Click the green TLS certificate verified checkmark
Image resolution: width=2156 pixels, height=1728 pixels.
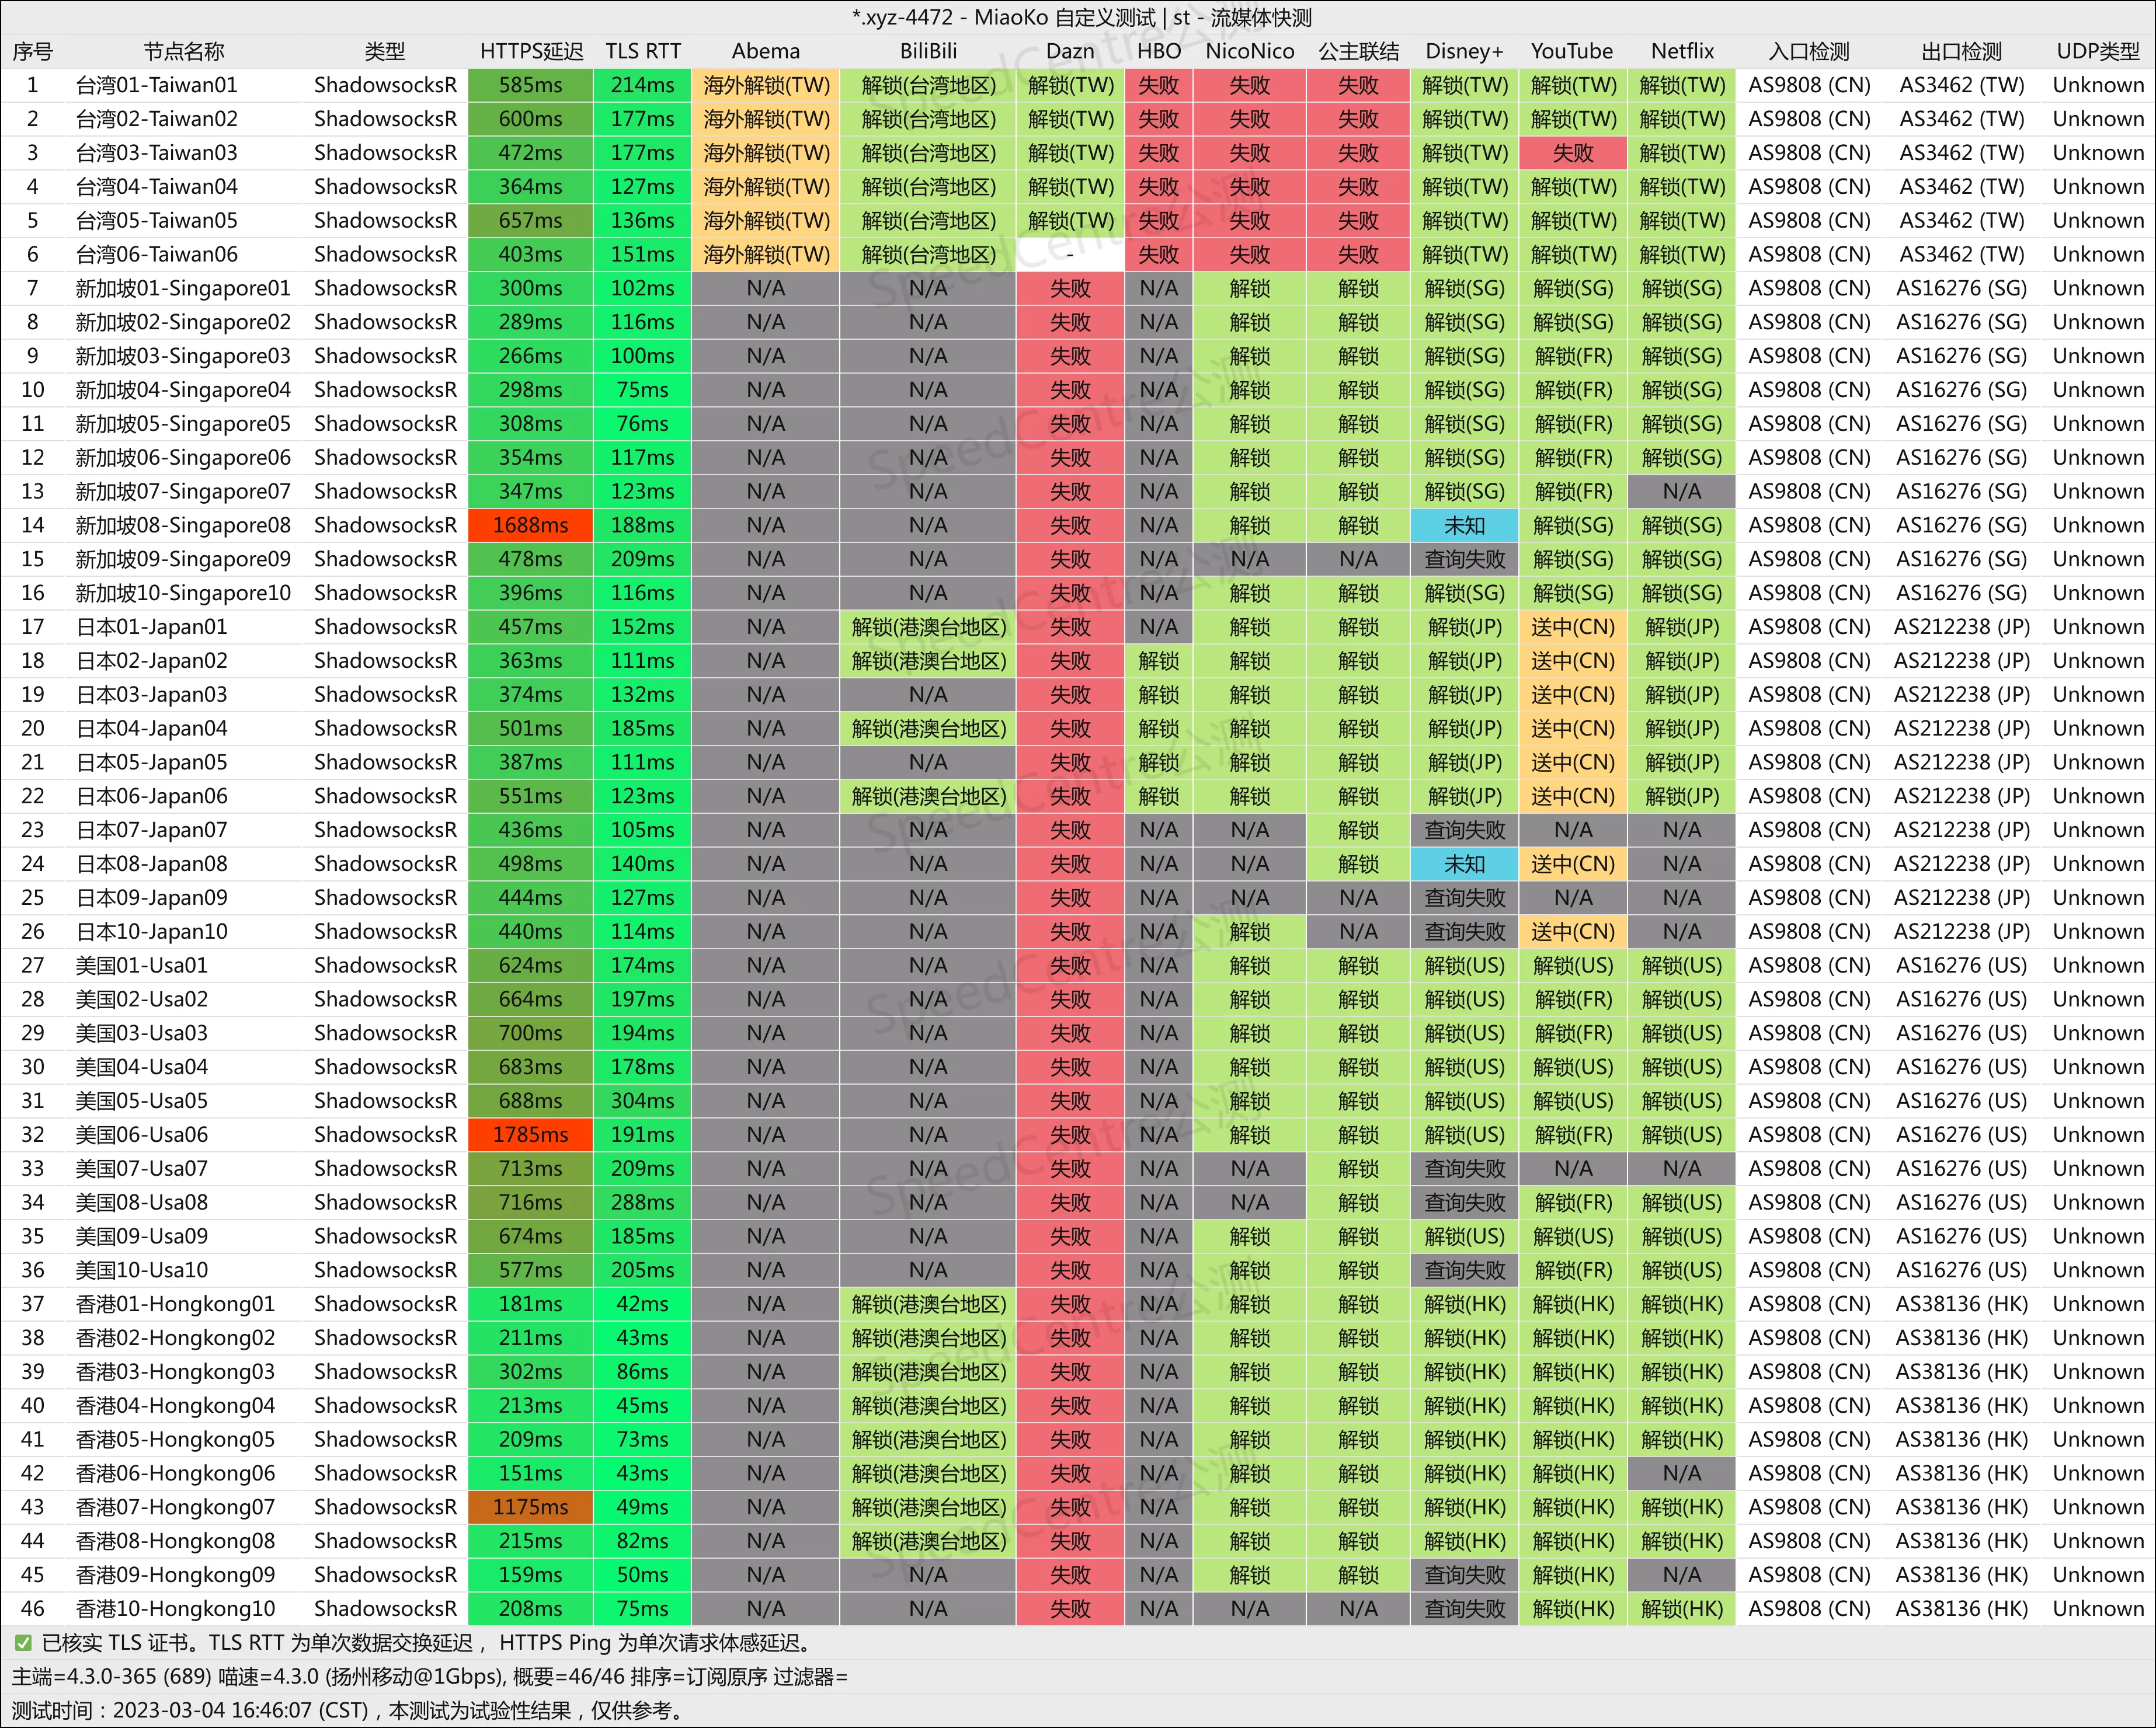click(23, 1643)
